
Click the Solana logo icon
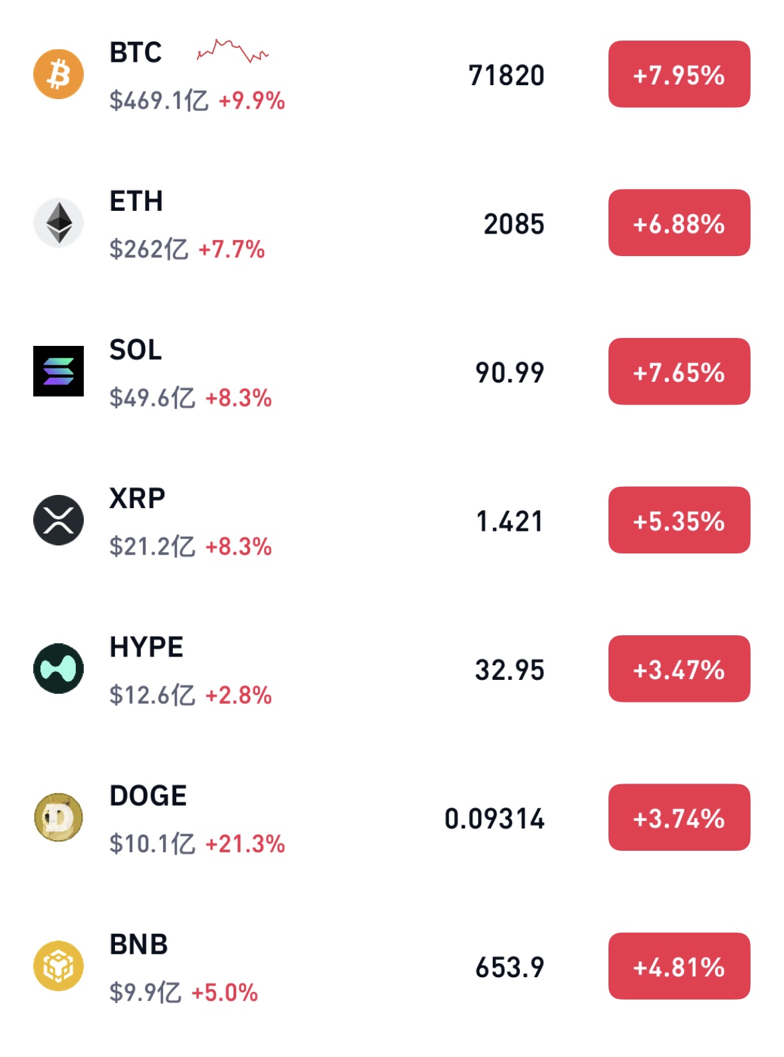(x=59, y=371)
